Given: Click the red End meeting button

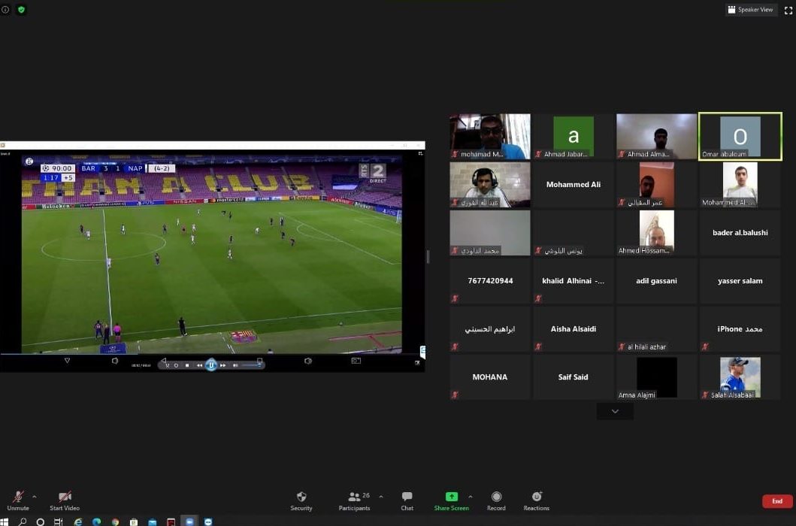Looking at the screenshot, I should click(x=777, y=501).
